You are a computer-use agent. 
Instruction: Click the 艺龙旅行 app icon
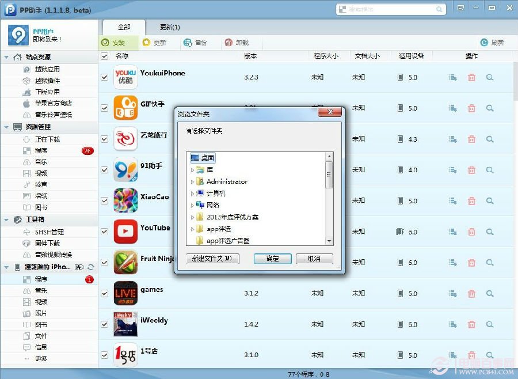(x=125, y=139)
